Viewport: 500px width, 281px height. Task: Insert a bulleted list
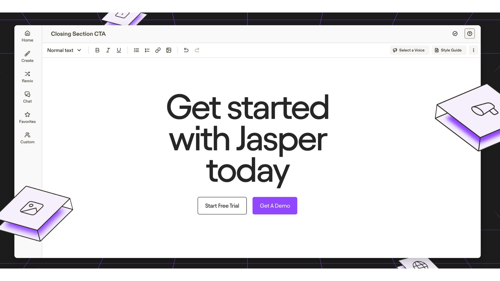[x=136, y=50]
